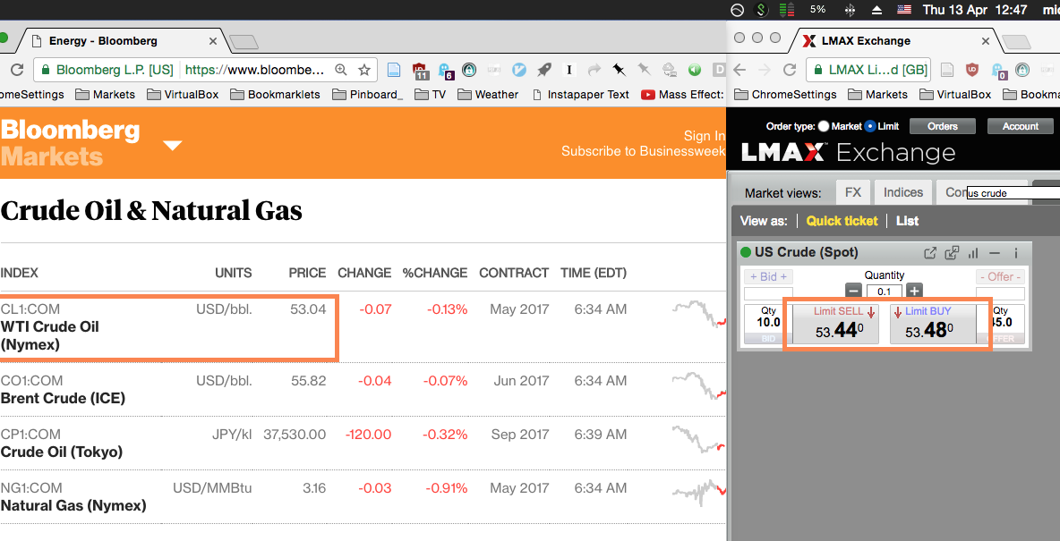
Task: Minimize the US Crude ticket panel
Action: [995, 253]
